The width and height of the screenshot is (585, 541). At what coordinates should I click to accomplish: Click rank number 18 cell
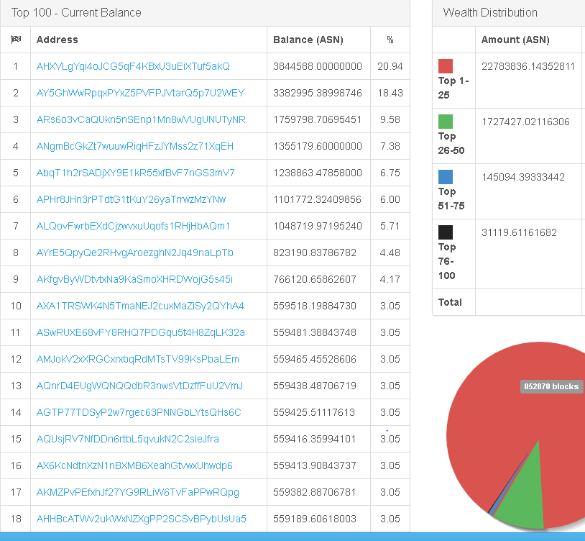tap(16, 519)
